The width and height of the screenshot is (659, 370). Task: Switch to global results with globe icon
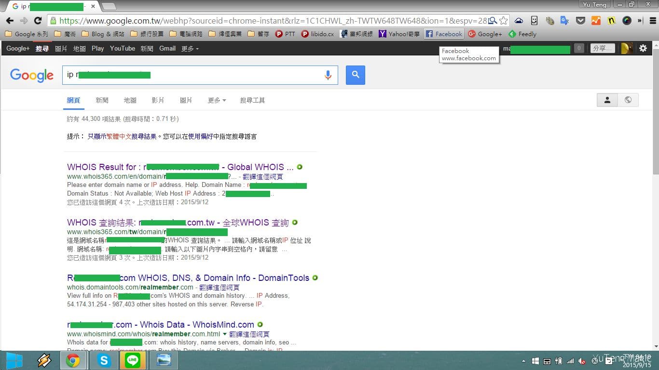pos(628,100)
